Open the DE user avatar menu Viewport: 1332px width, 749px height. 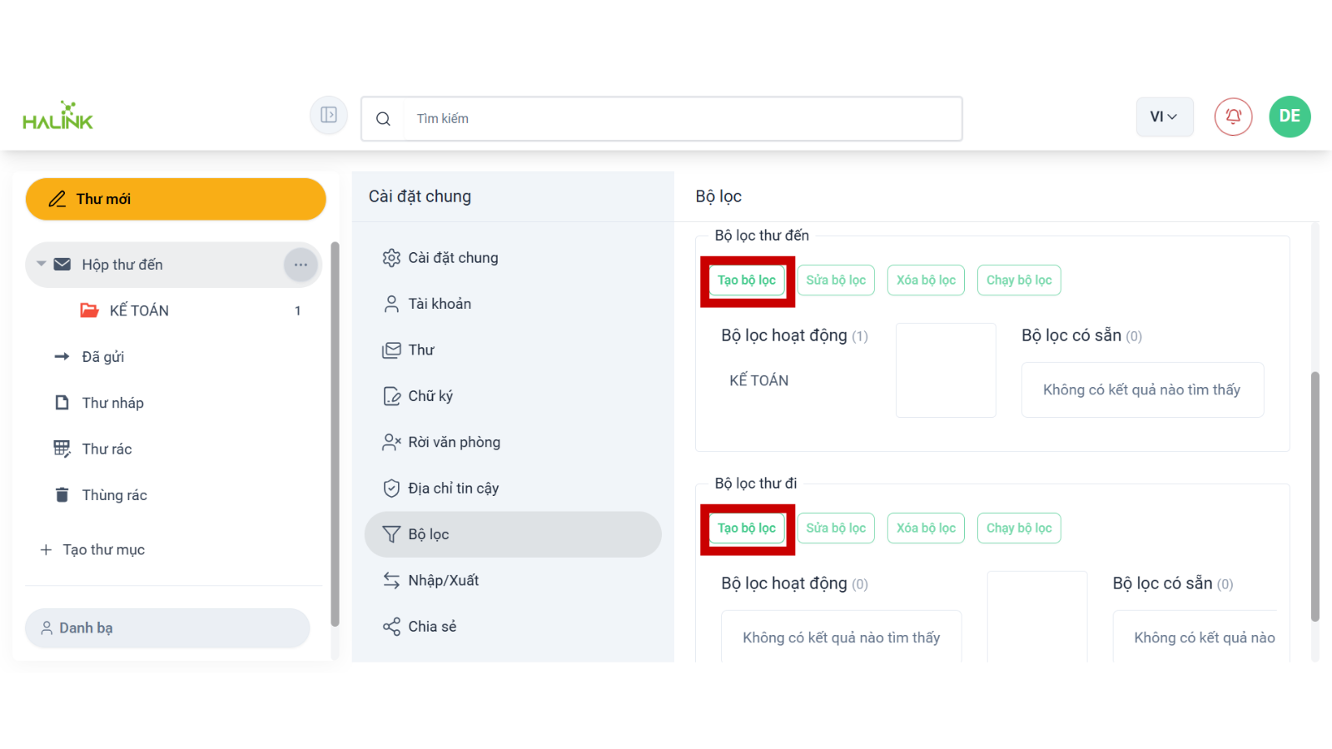(x=1290, y=117)
